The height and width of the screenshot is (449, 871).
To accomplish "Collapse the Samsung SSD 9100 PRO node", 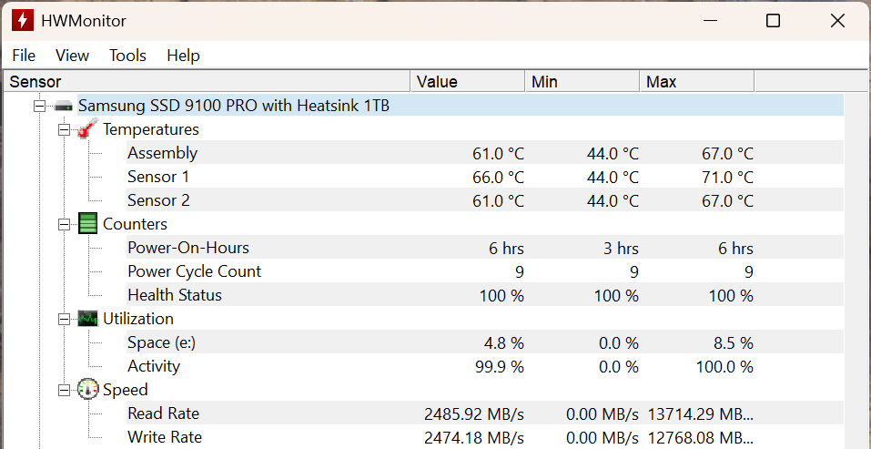I will 39,106.
